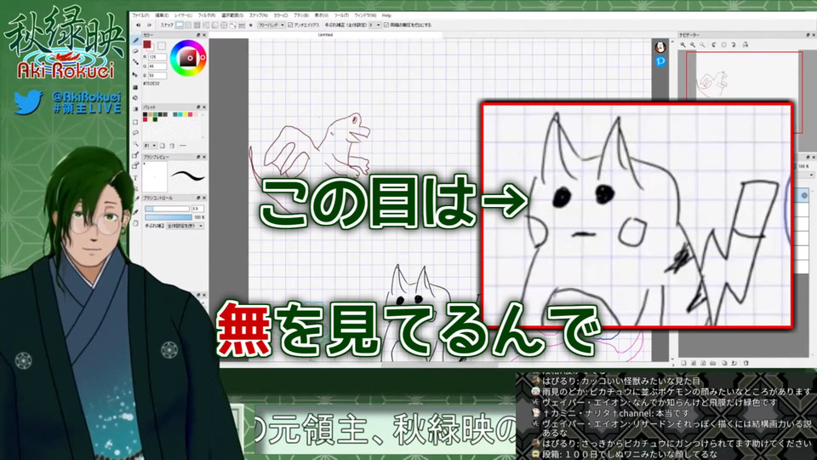This screenshot has width=817, height=460.
Task: Zoom in using the Navigator magnifier
Action: point(683,45)
